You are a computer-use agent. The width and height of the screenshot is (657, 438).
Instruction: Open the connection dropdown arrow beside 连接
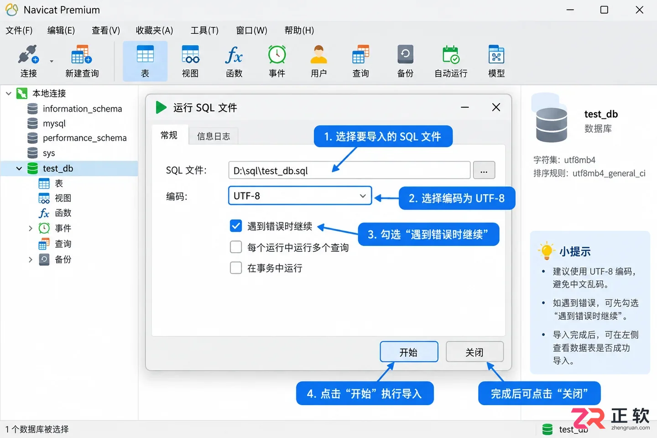point(52,61)
